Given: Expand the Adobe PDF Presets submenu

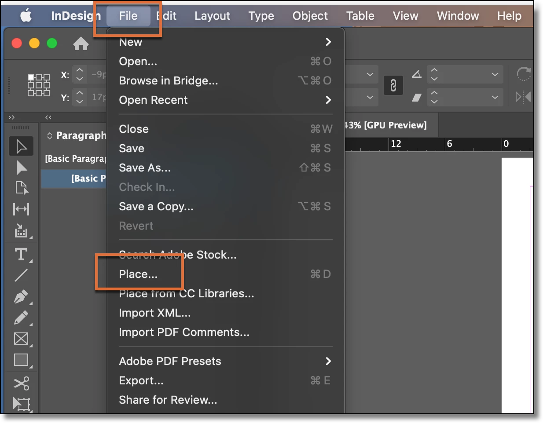Looking at the screenshot, I should coord(328,361).
